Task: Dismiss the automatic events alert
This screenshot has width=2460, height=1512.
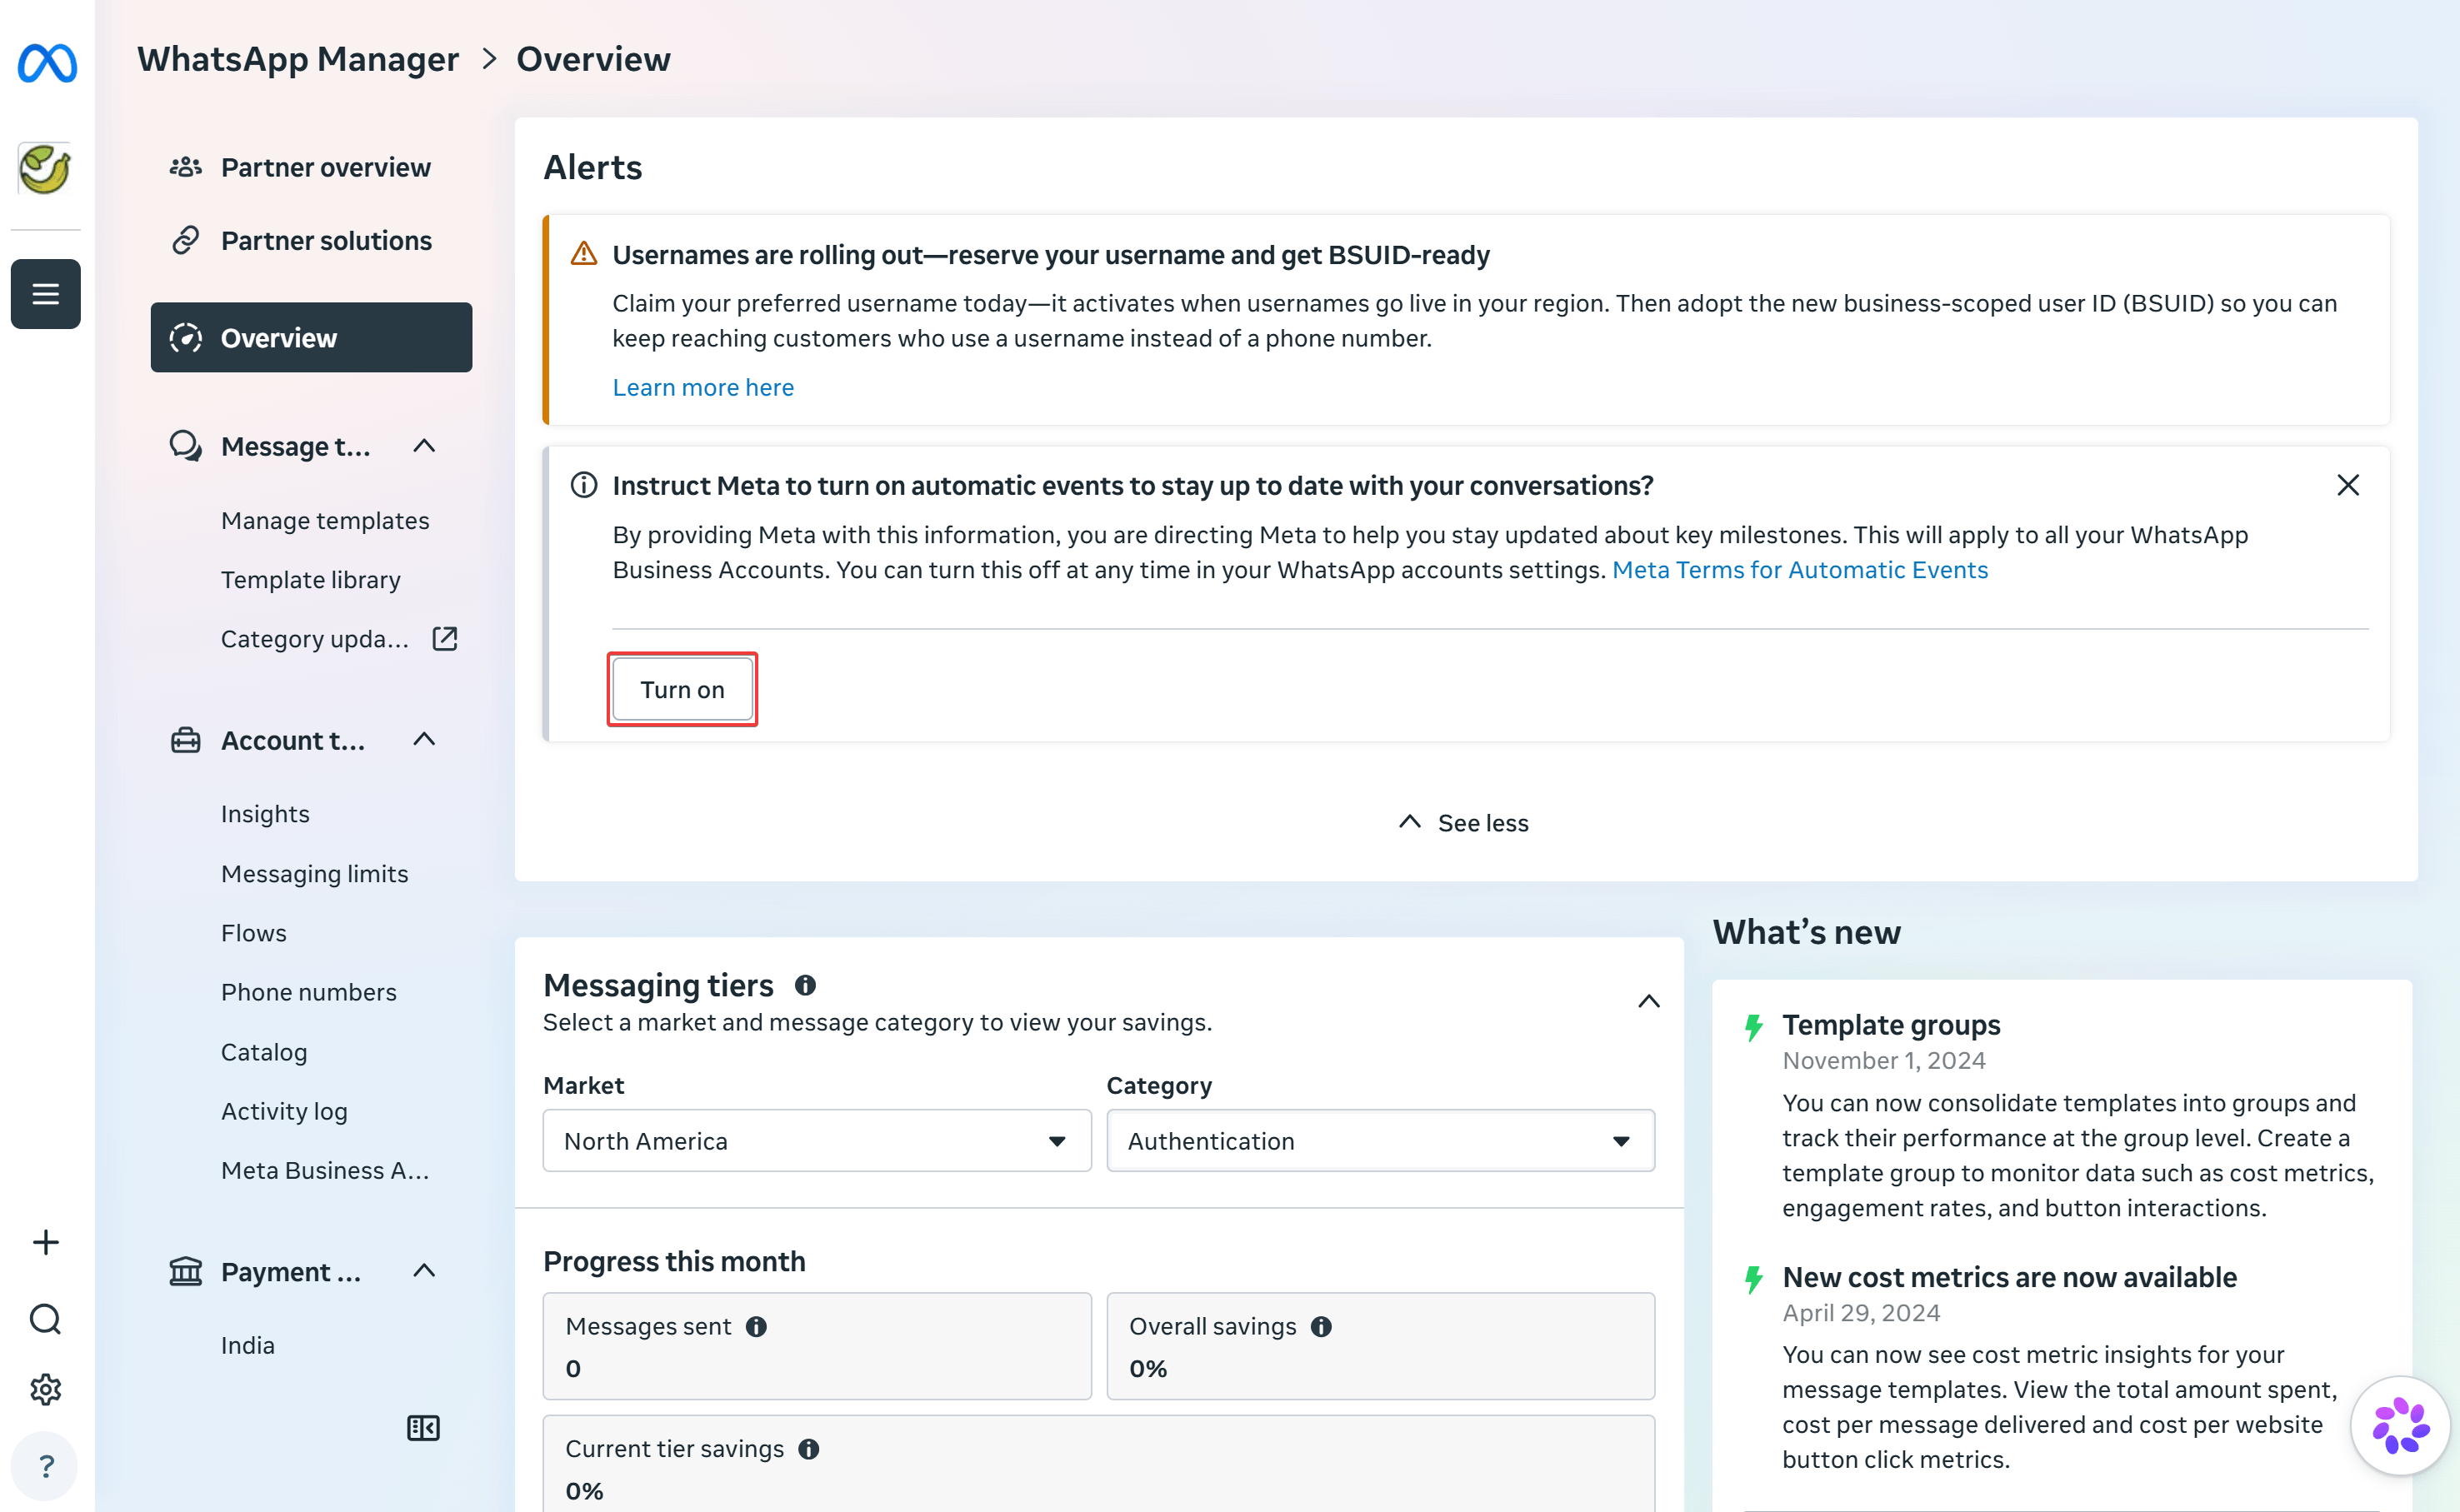Action: pyautogui.click(x=2348, y=485)
